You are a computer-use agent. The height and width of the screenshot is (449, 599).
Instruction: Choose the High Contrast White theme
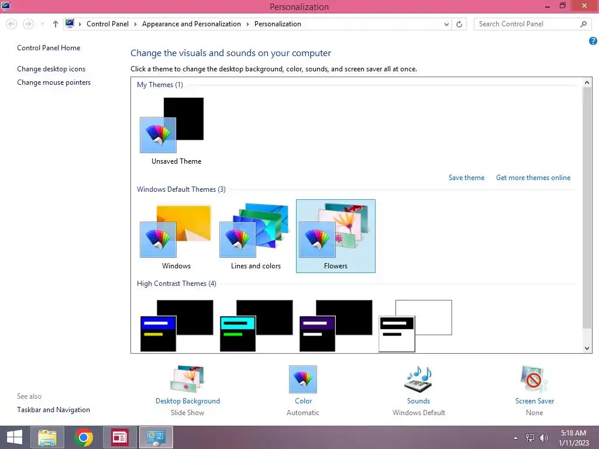[415, 326]
